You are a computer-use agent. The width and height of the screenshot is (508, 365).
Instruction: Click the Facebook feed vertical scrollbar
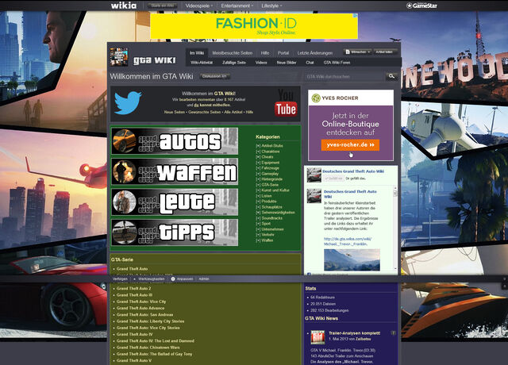pyautogui.click(x=395, y=228)
